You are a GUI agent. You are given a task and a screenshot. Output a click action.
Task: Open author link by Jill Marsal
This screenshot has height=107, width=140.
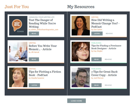[x=34, y=52]
